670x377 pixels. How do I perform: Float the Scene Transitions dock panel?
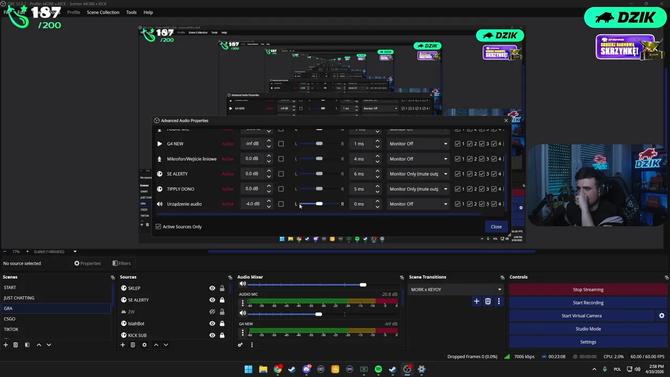502,278
